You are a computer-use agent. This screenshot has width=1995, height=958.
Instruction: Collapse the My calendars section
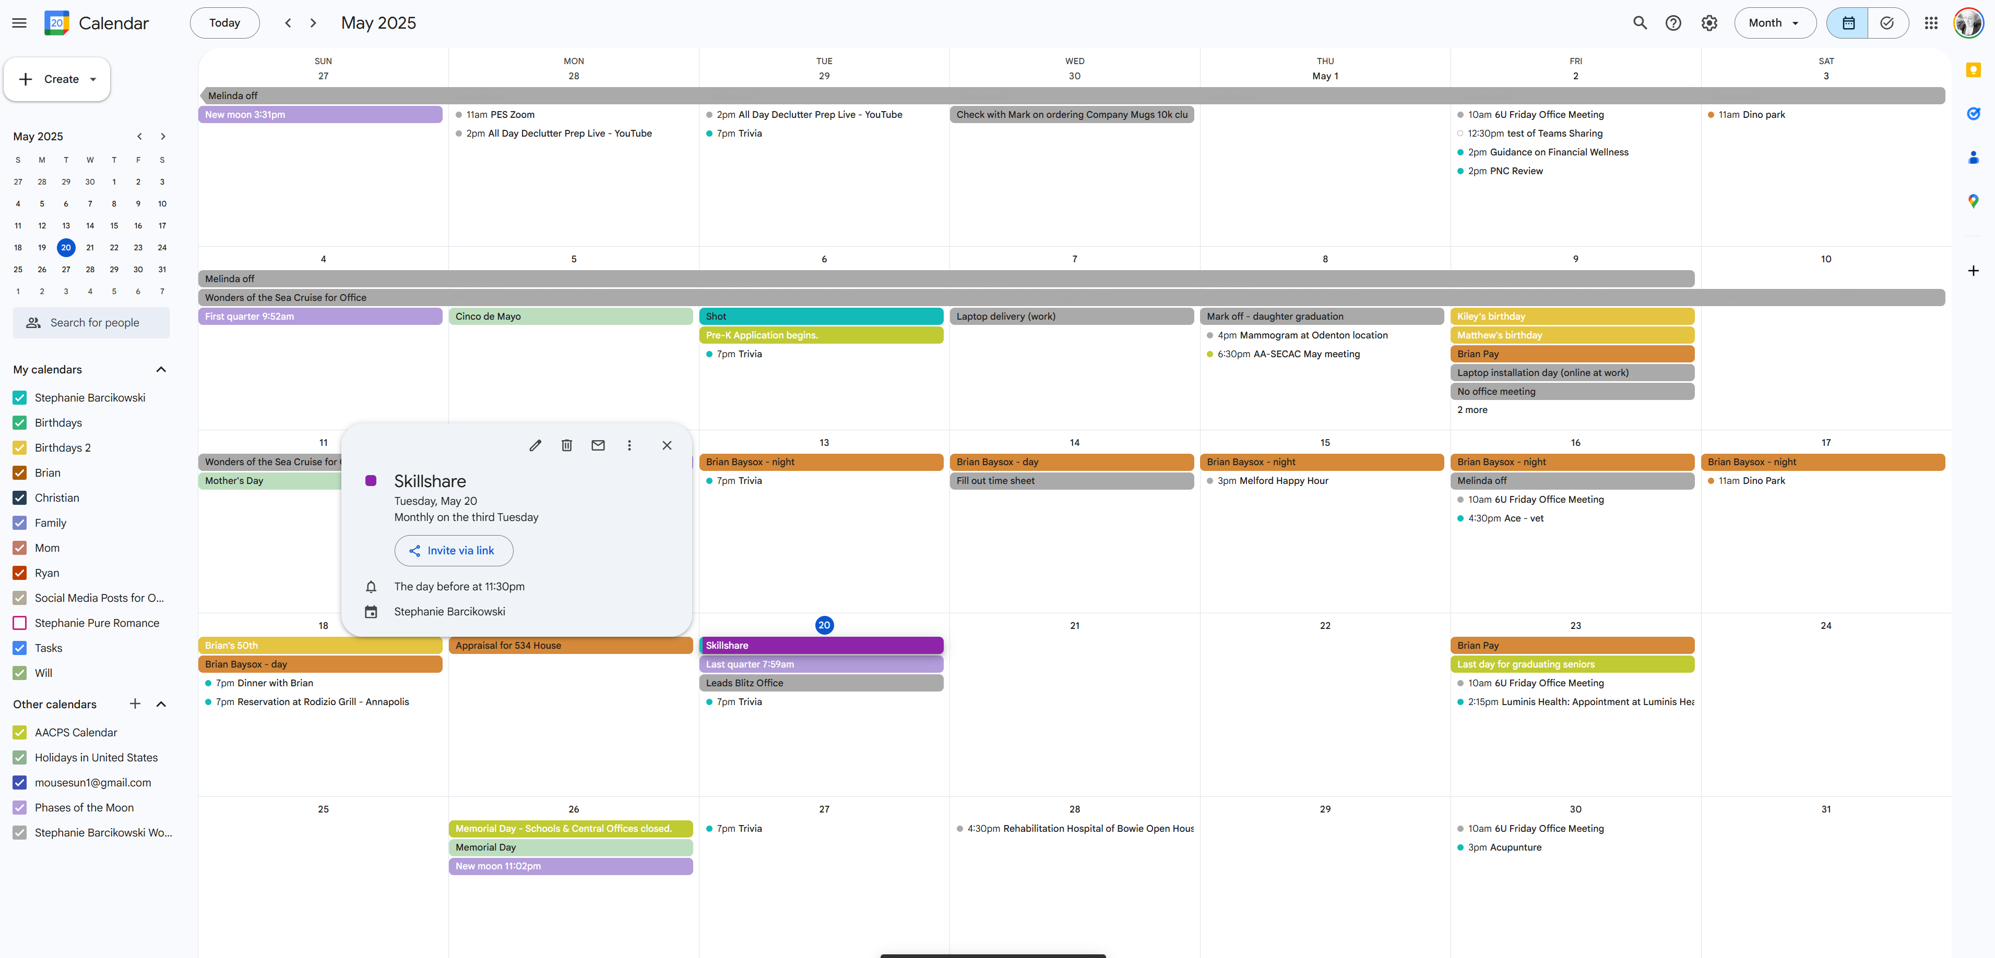point(161,369)
